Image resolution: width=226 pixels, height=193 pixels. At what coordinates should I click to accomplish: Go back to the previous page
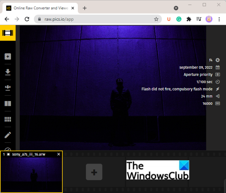tap(7, 19)
